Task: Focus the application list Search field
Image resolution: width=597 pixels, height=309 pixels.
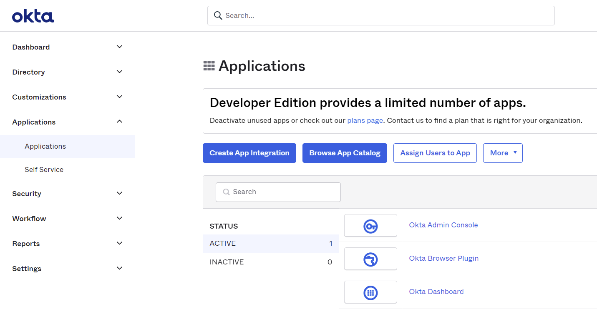Action: coord(278,192)
